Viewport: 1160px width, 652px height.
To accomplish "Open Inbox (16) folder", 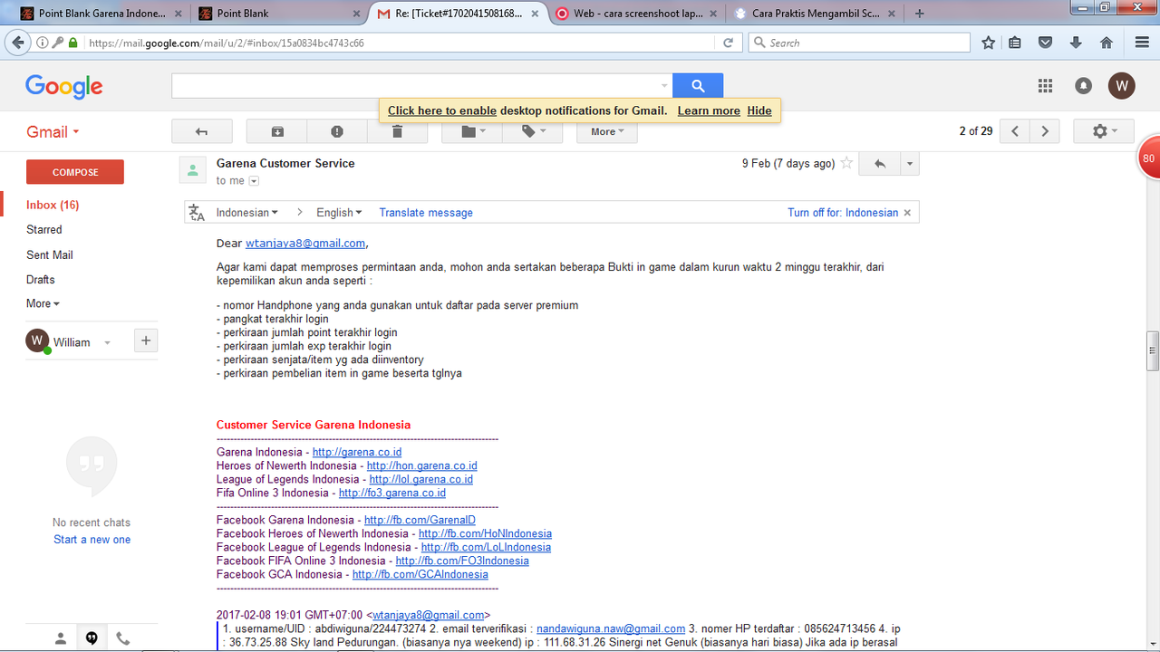I will click(53, 205).
